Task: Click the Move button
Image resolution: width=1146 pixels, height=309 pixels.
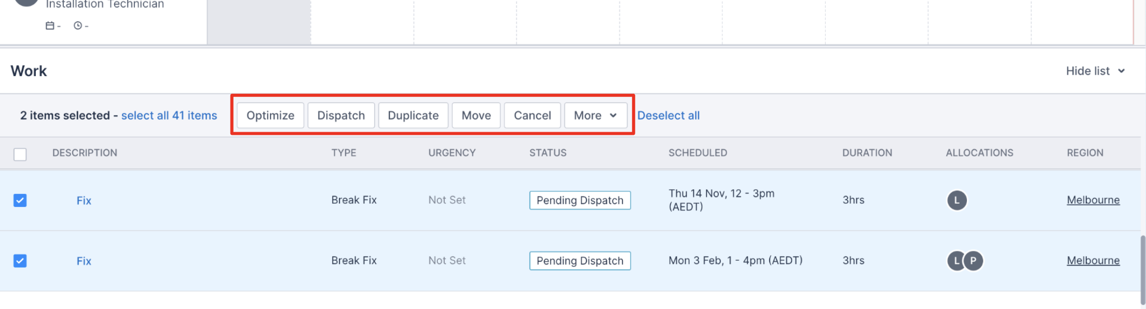Action: click(x=476, y=116)
